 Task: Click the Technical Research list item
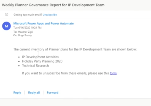[35, 66]
